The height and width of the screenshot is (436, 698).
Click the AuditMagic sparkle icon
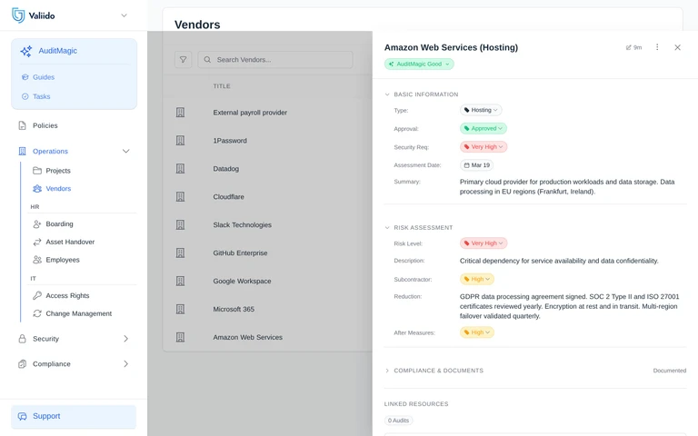(25, 51)
